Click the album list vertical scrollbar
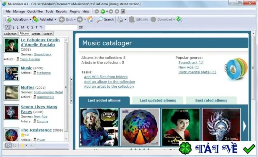This screenshot has width=258, height=157. 66,87
